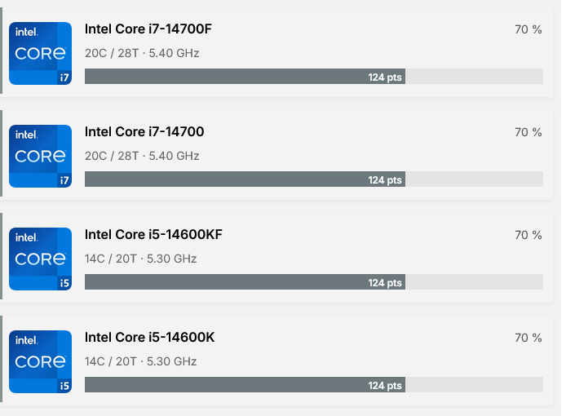Click the 70 % value for i7-14700
Screen dimensions: 566x416
528,132
